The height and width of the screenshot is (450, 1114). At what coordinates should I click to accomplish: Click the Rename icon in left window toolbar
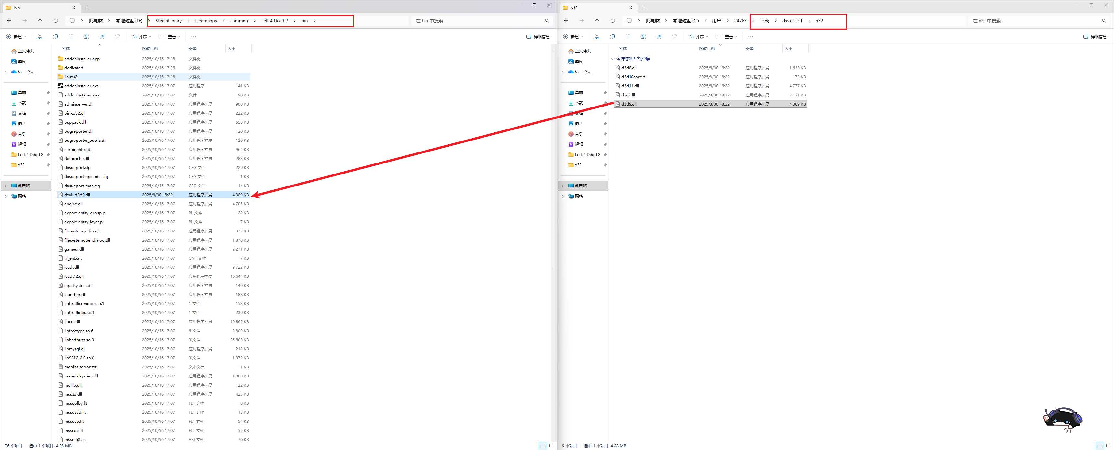pos(86,37)
